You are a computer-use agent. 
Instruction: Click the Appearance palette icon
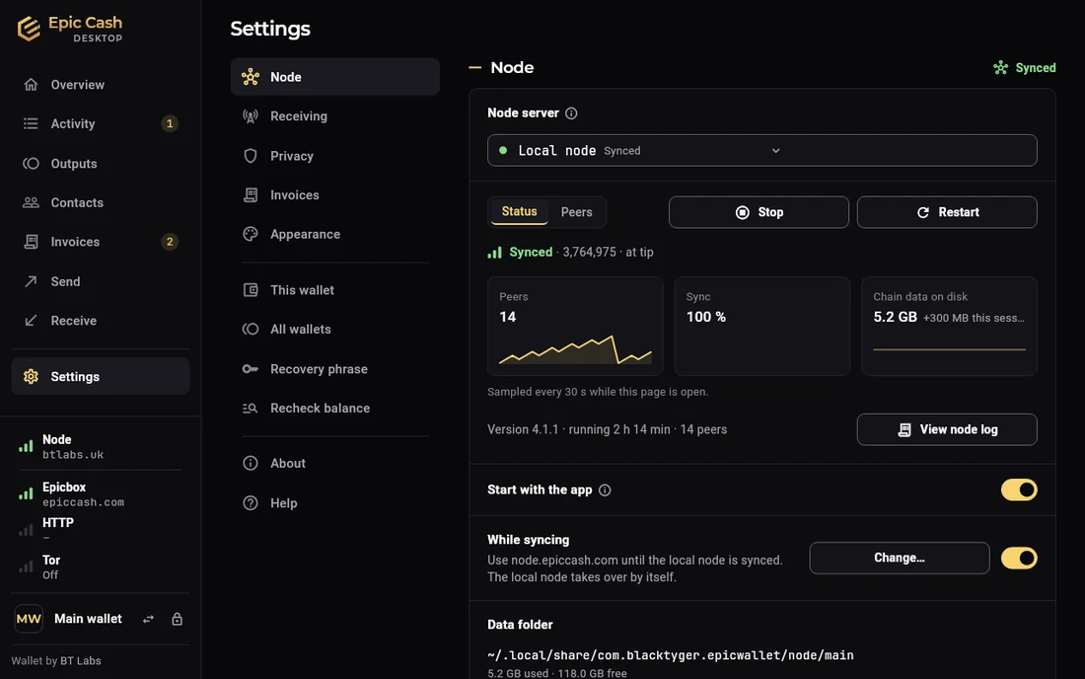(251, 234)
